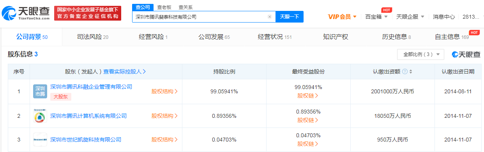Screen dimensions: 484x152
Task: Open 深圳市腾讯计算机系统有限公司 link
Action: point(88,116)
